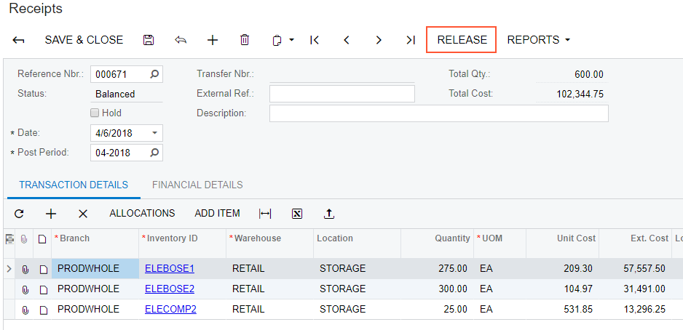Open the ELEBOSE2 inventory link
Image resolution: width=683 pixels, height=330 pixels.
170,289
